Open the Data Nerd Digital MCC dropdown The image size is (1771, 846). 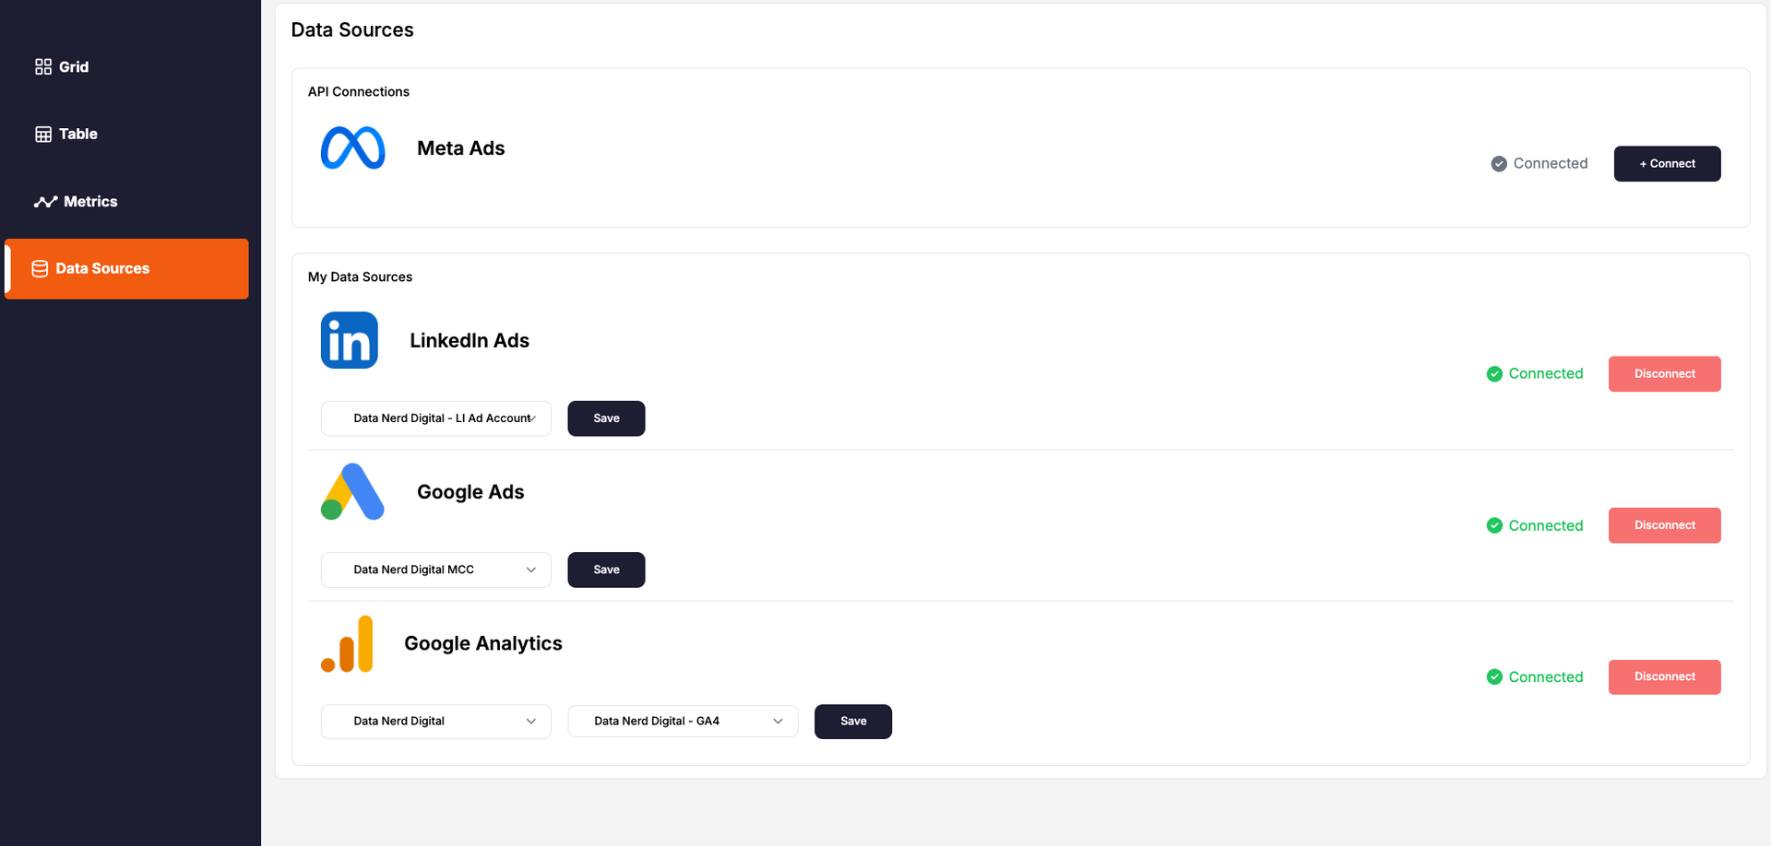click(x=436, y=570)
